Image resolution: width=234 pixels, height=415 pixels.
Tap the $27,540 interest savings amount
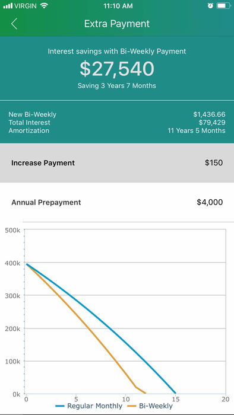(x=117, y=69)
